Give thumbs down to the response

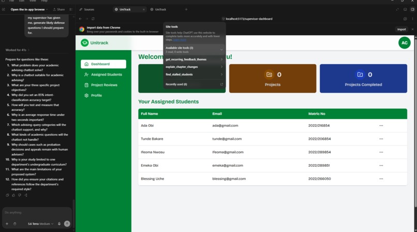click(20, 195)
